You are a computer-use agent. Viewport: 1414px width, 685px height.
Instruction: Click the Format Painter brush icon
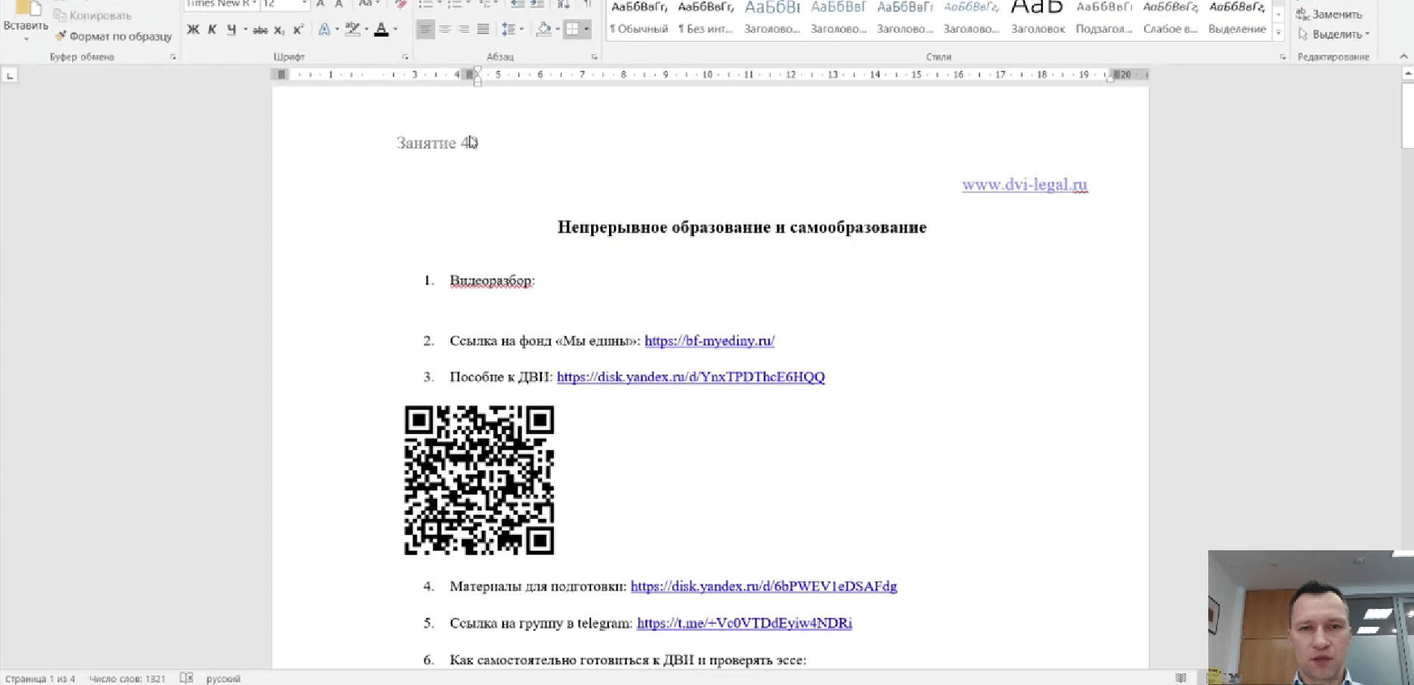(61, 36)
